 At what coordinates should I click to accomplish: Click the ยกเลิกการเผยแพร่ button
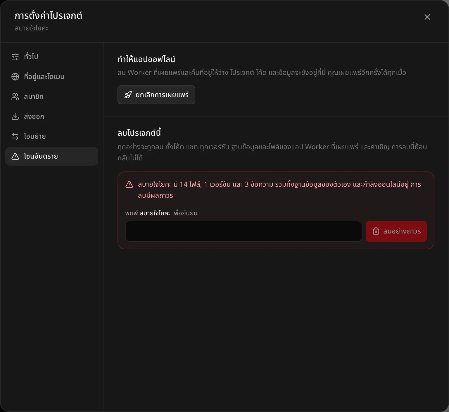click(156, 95)
